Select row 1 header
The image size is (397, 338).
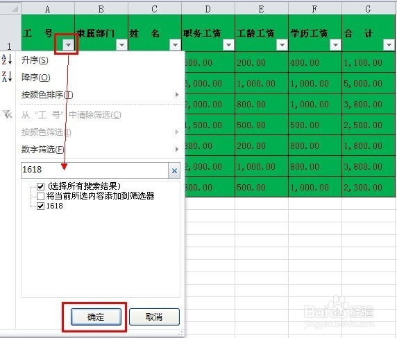[x=10, y=33]
